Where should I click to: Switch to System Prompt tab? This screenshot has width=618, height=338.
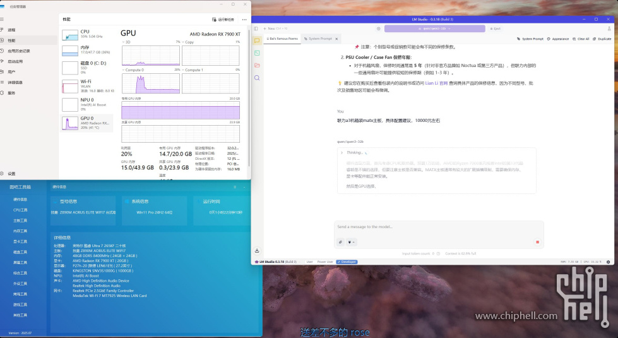tap(320, 39)
